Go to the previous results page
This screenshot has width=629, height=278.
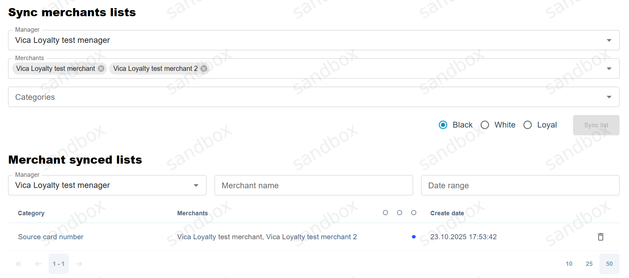[38, 264]
